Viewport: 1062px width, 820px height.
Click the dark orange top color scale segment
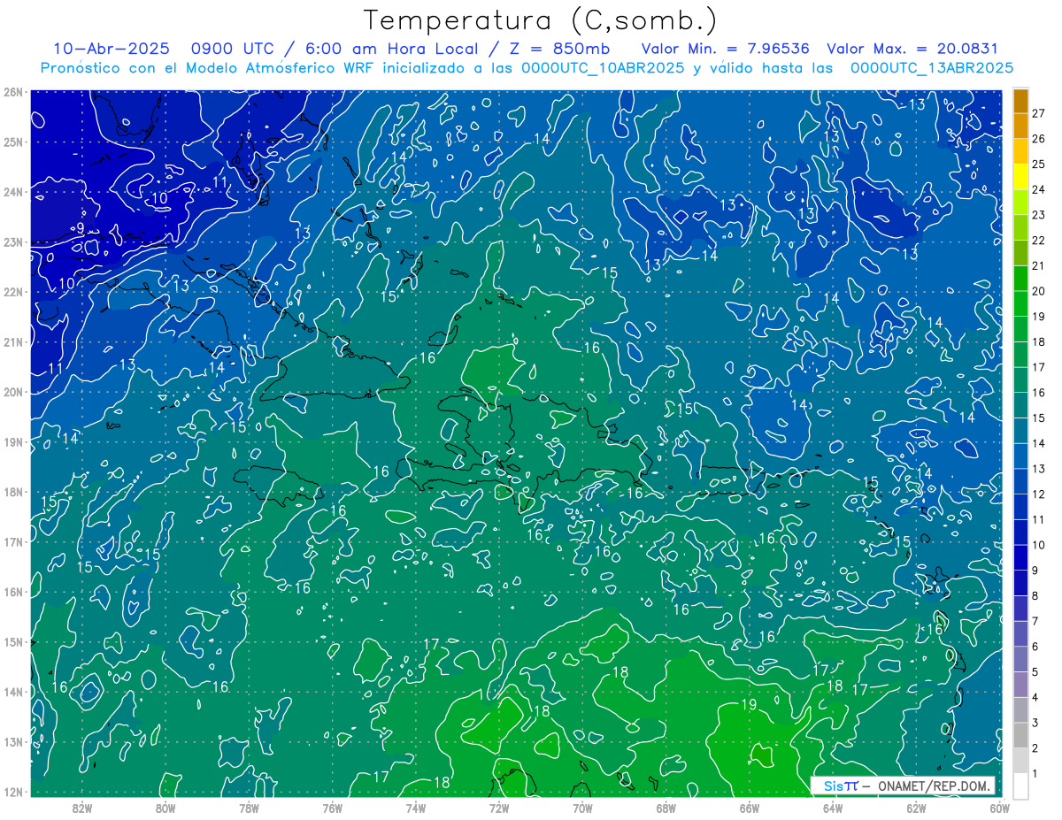click(1020, 101)
